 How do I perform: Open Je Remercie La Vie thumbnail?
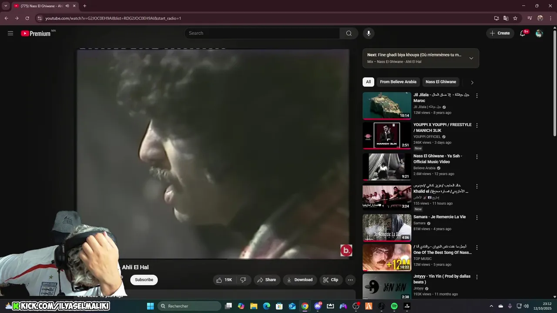(387, 227)
